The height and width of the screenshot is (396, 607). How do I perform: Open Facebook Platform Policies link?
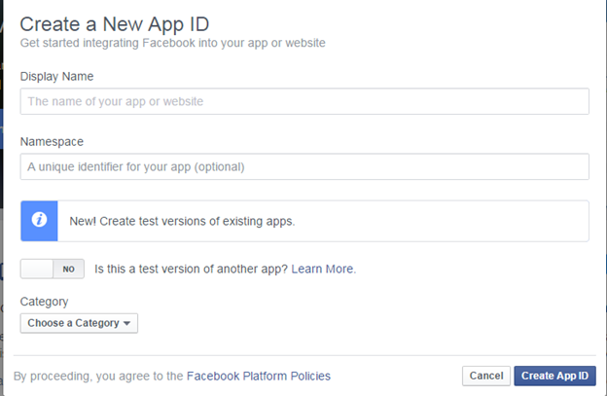click(x=259, y=376)
